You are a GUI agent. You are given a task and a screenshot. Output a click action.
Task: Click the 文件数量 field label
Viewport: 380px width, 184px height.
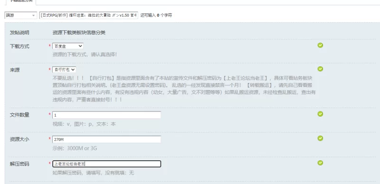(x=19, y=115)
